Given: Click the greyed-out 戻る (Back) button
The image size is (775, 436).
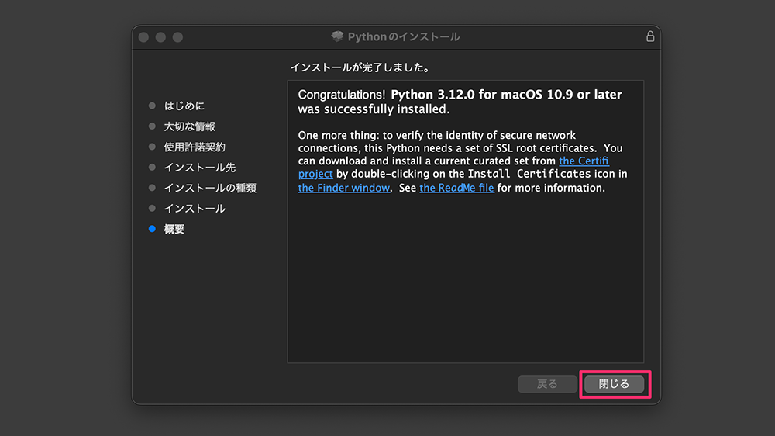Looking at the screenshot, I should [547, 384].
